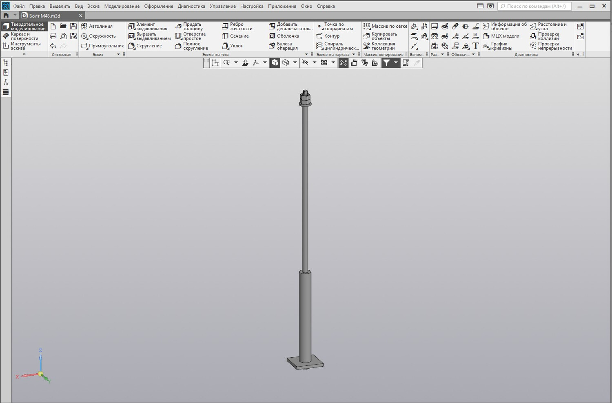This screenshot has height=403, width=612.
Task: Select Инструменты эскиза toolset
Action: tap(24, 46)
